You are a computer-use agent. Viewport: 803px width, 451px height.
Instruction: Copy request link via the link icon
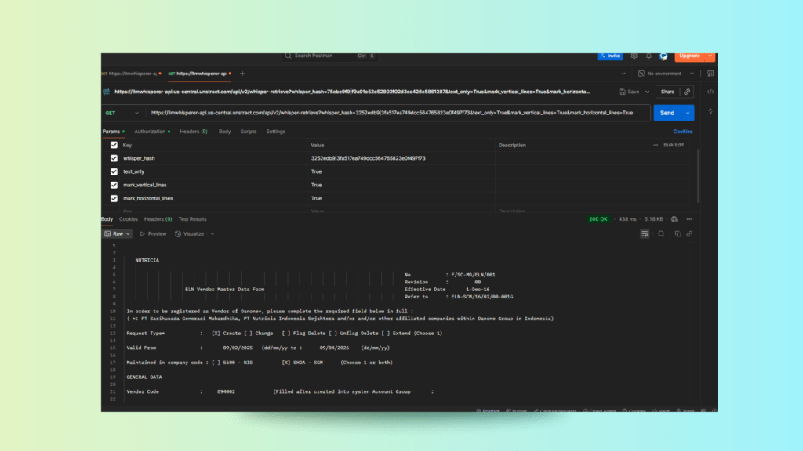pos(688,92)
